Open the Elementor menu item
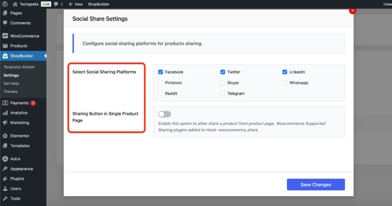Screen dimensions: 392x206 click(23, 136)
